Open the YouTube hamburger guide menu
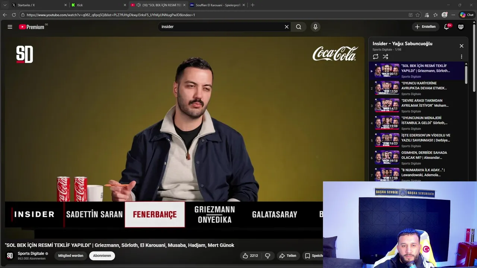This screenshot has height=268, width=477. coord(10,27)
